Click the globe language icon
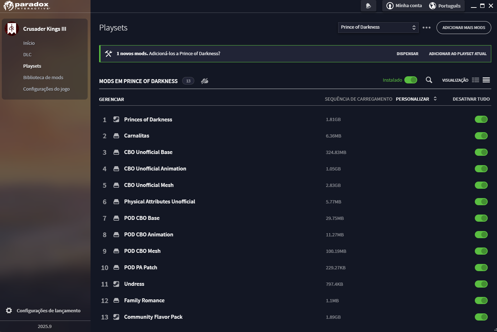 pyautogui.click(x=433, y=6)
